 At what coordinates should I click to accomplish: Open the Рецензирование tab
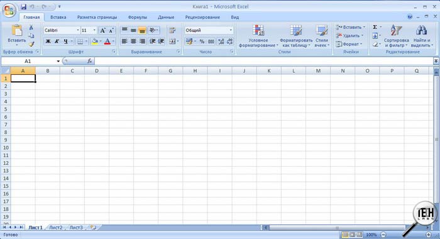pyautogui.click(x=202, y=17)
